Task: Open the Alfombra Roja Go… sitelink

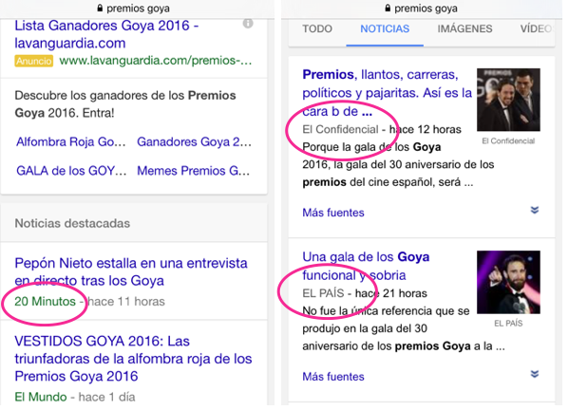Action: (70, 141)
